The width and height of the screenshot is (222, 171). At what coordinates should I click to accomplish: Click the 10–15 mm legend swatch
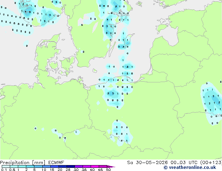[47, 166]
